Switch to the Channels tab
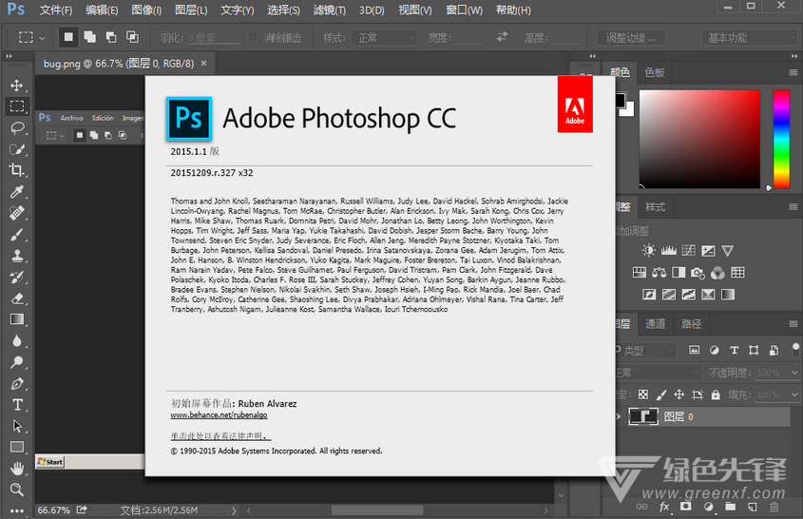 point(655,324)
